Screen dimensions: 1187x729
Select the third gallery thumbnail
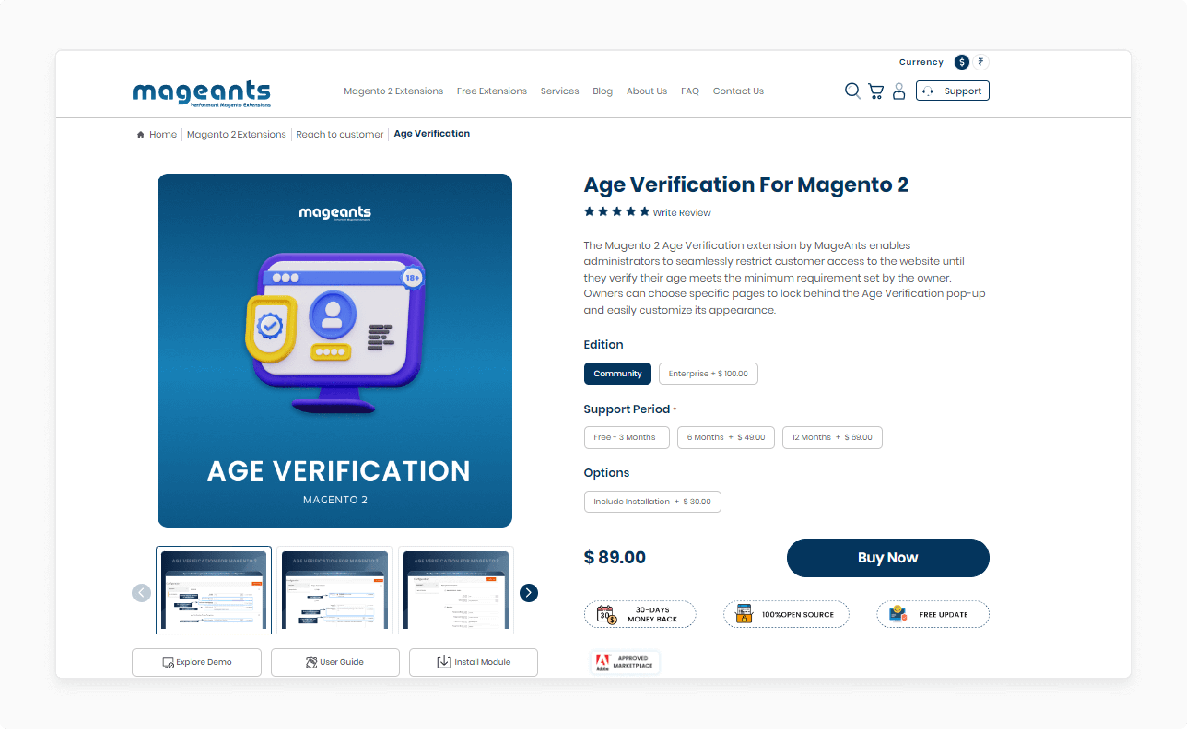click(456, 590)
